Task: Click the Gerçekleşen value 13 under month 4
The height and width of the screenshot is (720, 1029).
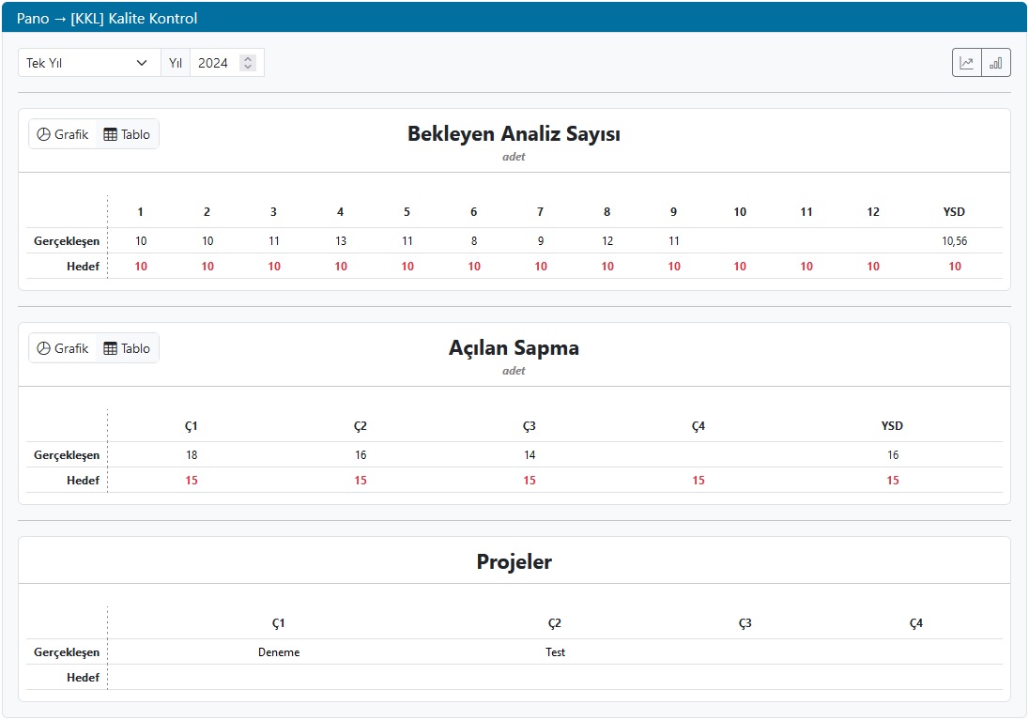Action: click(341, 241)
